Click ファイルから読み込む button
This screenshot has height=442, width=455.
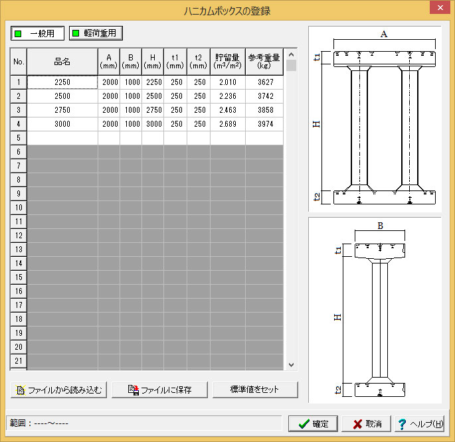(x=58, y=390)
